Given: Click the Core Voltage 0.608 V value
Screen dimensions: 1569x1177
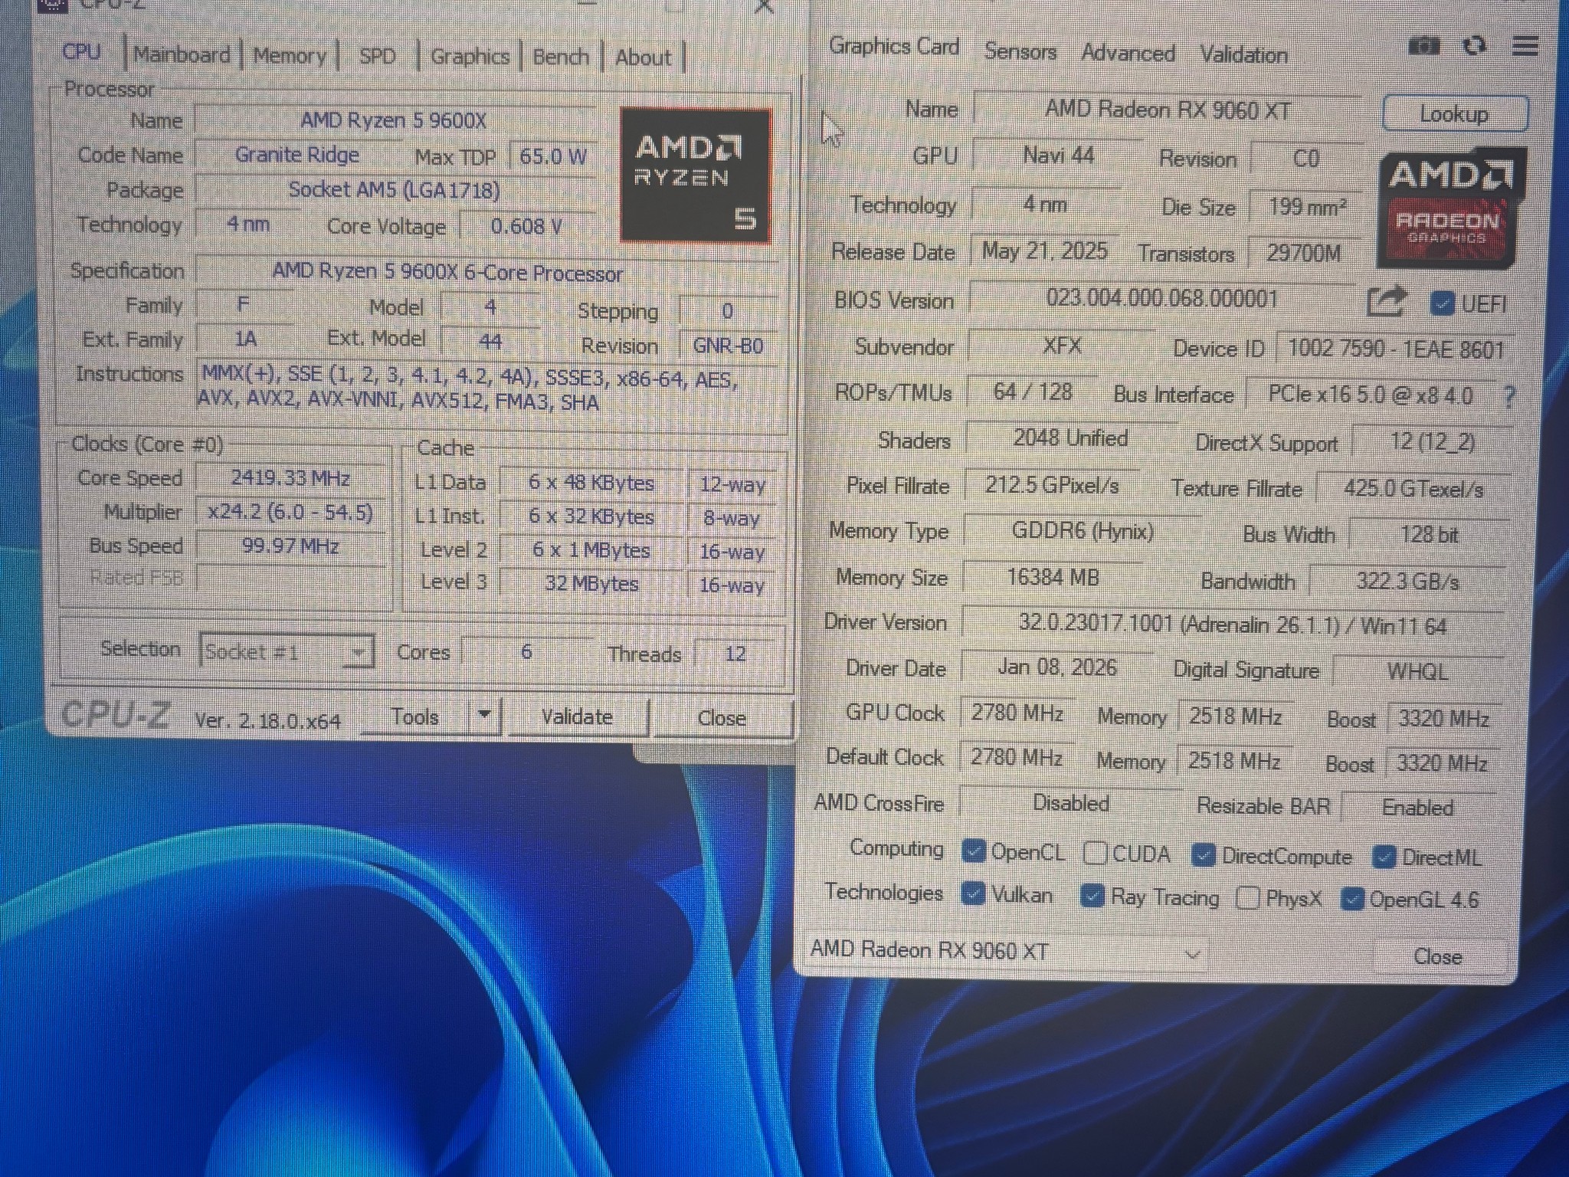Looking at the screenshot, I should 526,227.
